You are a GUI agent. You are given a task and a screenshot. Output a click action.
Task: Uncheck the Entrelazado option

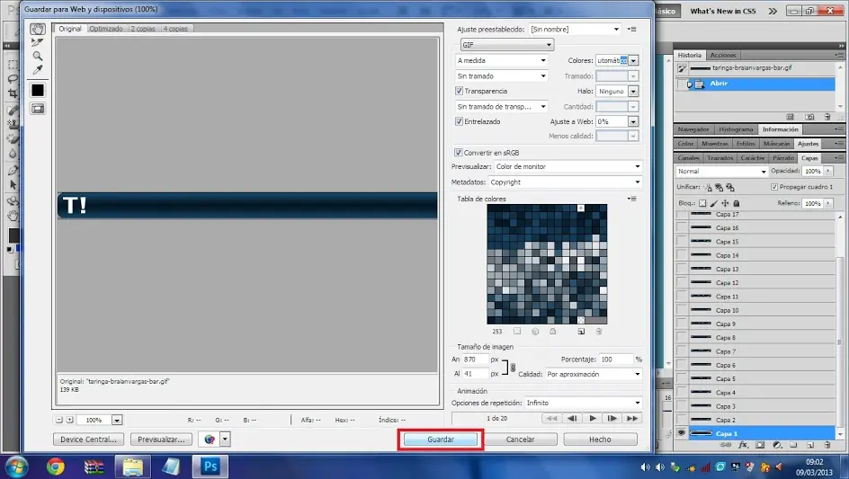click(460, 122)
